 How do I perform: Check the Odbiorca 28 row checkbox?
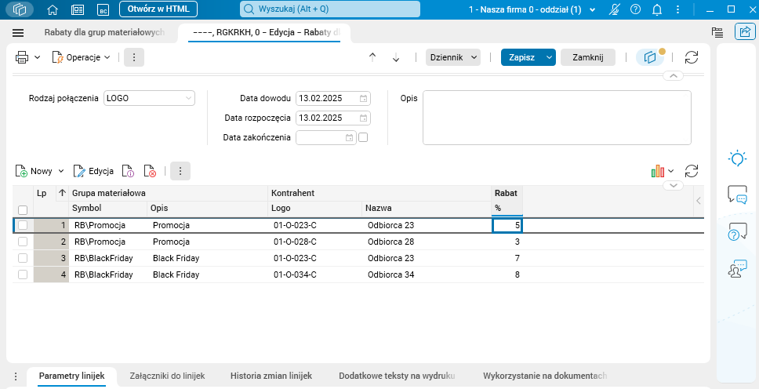[x=23, y=242]
